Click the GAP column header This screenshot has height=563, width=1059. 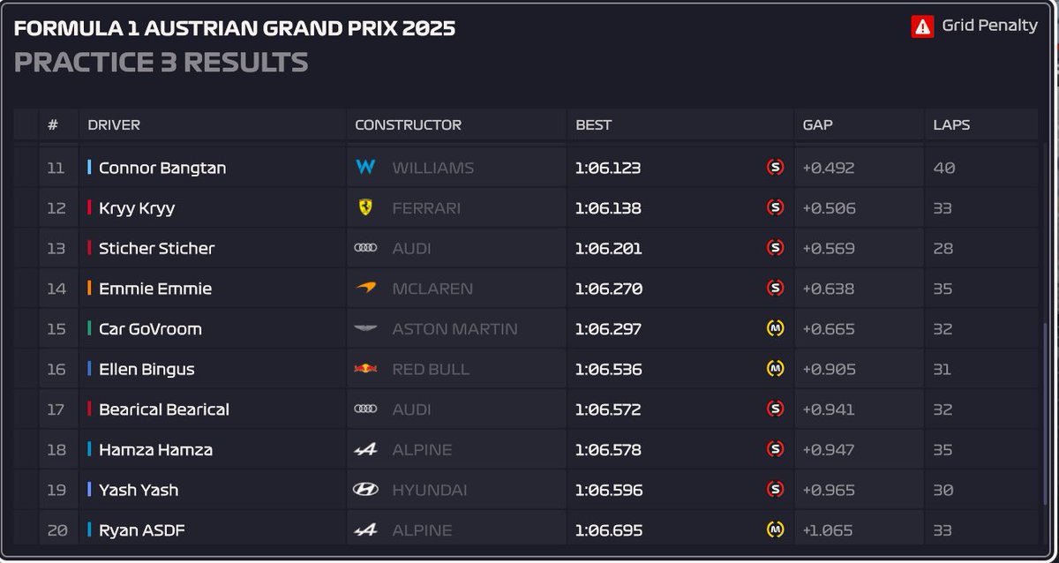[817, 125]
